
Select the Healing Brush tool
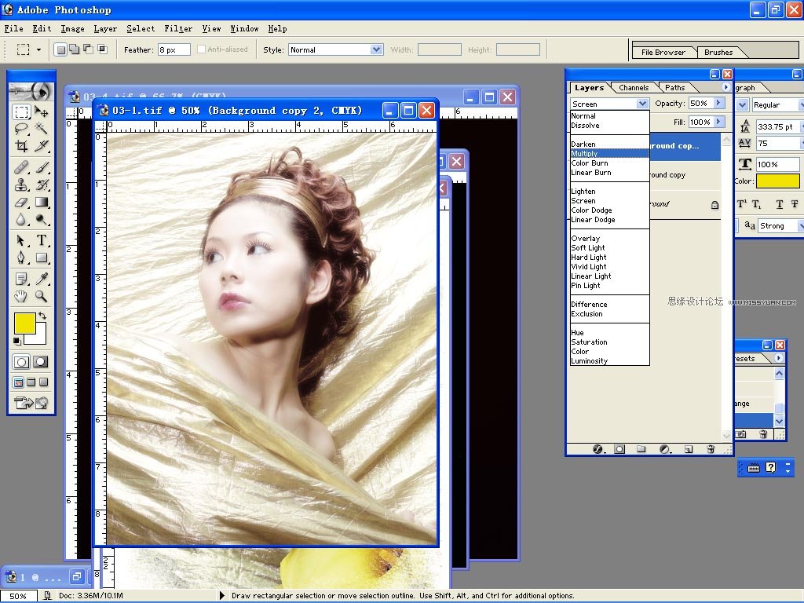tap(21, 167)
